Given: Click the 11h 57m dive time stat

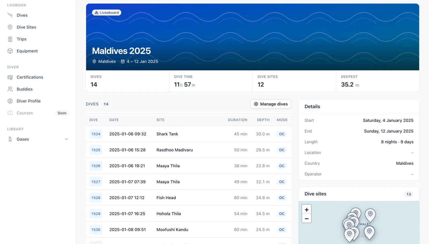Looking at the screenshot, I should point(184,85).
